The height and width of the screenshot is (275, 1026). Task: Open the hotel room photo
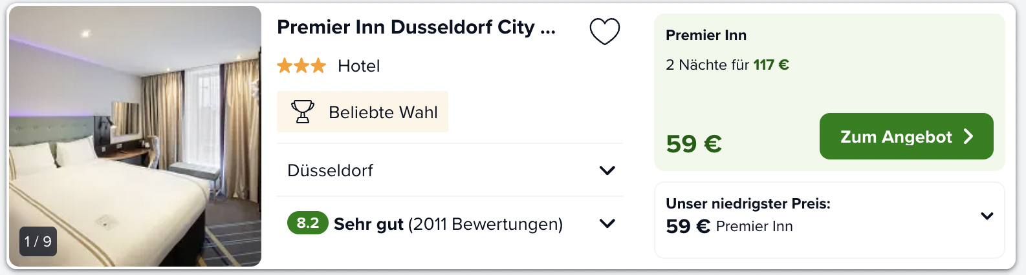click(x=135, y=136)
